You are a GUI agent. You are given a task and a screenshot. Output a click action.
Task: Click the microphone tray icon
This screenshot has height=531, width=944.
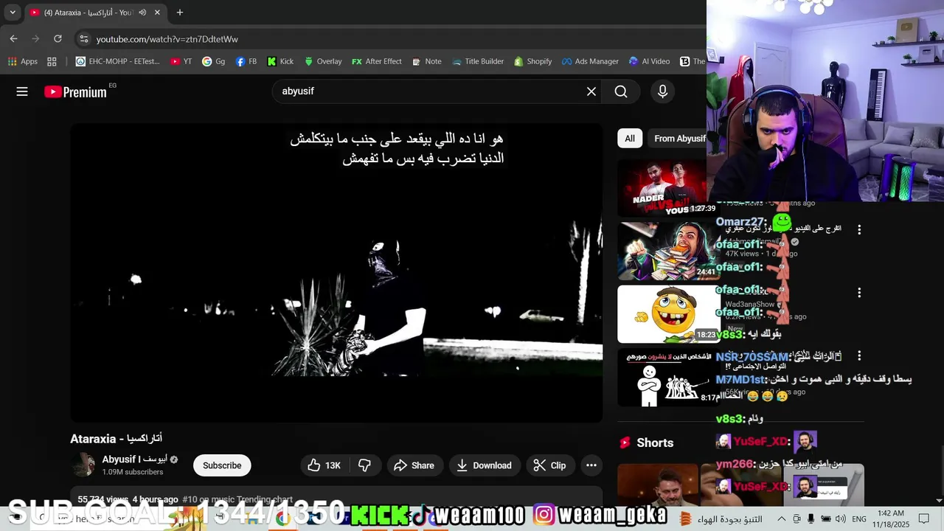click(x=811, y=518)
